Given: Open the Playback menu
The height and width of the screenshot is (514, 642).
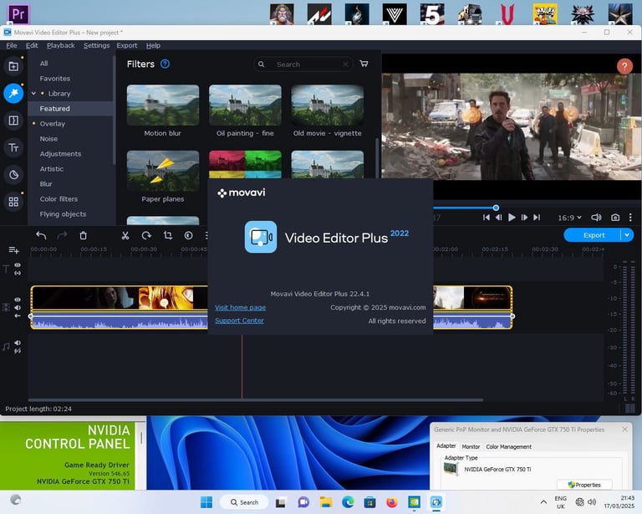Looking at the screenshot, I should (x=60, y=45).
